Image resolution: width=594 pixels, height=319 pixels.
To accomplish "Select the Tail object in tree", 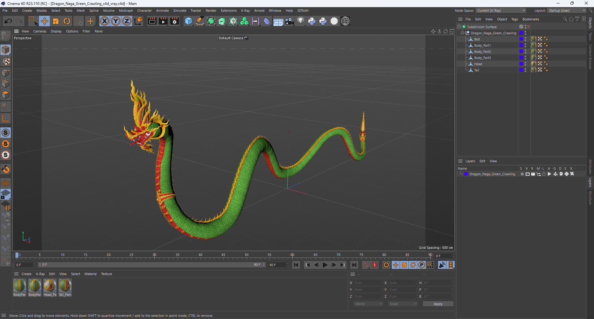I will pyautogui.click(x=476, y=70).
